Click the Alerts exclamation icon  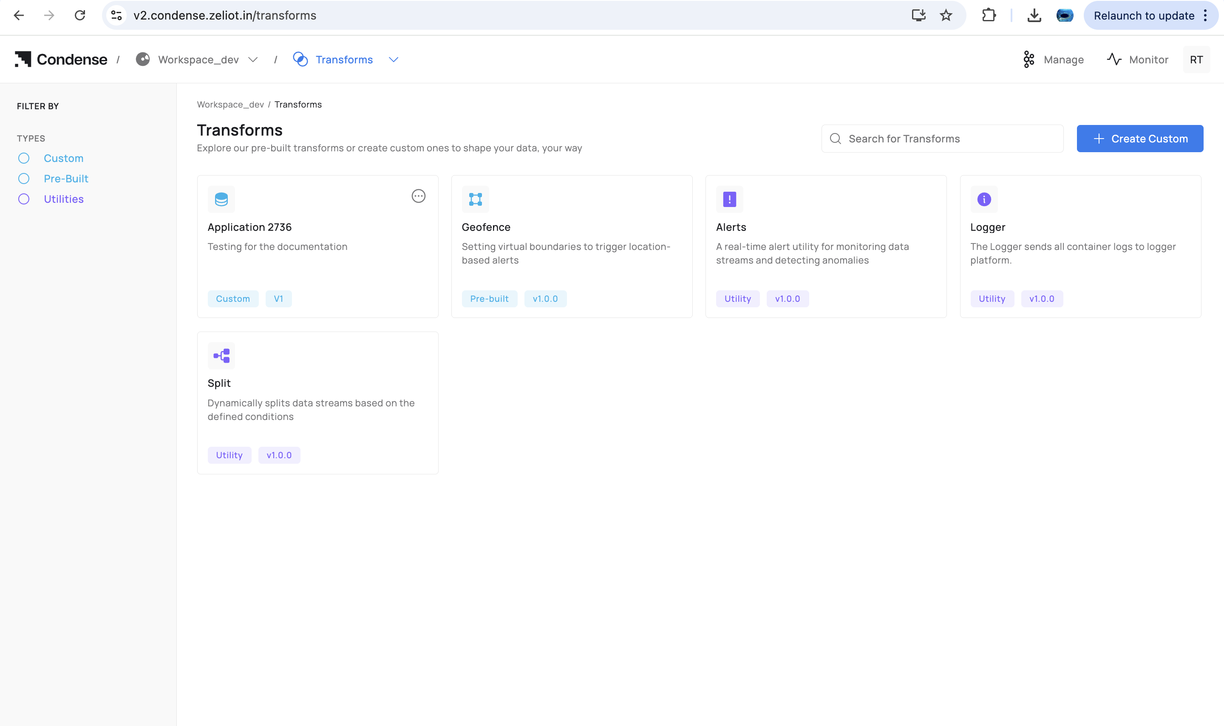pyautogui.click(x=729, y=199)
